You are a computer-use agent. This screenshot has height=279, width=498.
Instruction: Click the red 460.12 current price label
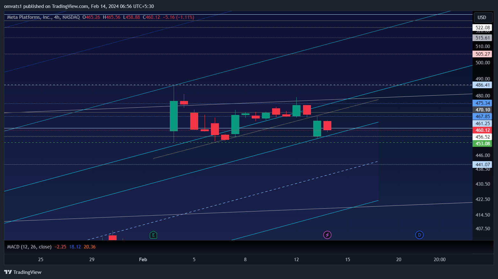[x=482, y=130]
